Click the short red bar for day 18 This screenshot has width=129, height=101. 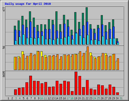click(72, 93)
